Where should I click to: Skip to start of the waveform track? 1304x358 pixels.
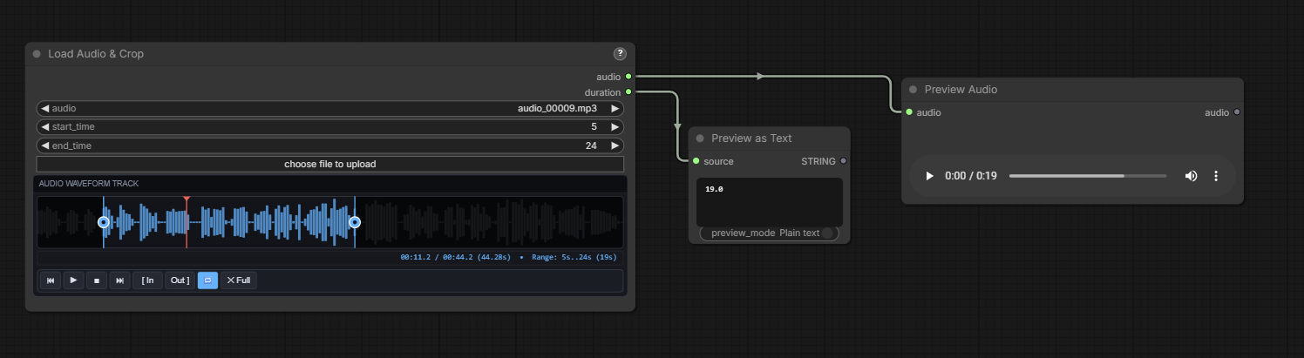point(51,280)
